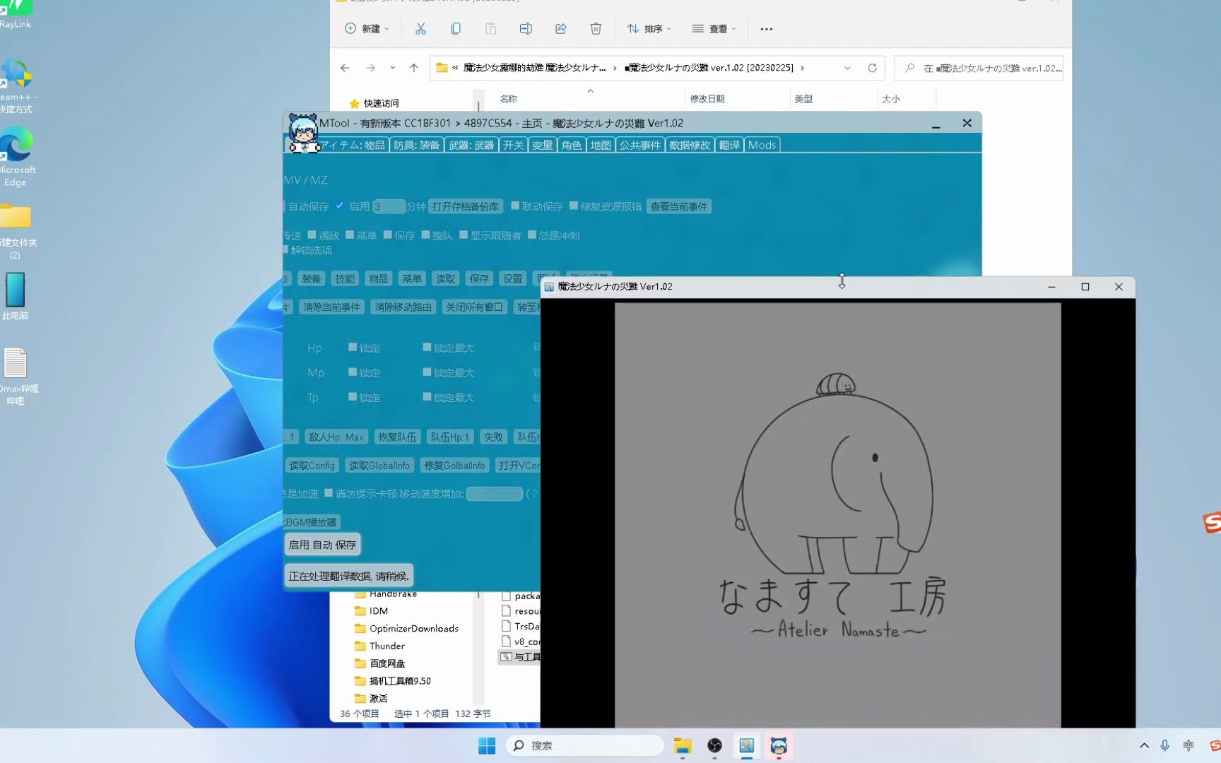Click the 打开存档备份库 button
Screen dimensions: 1221x763
tap(466, 206)
